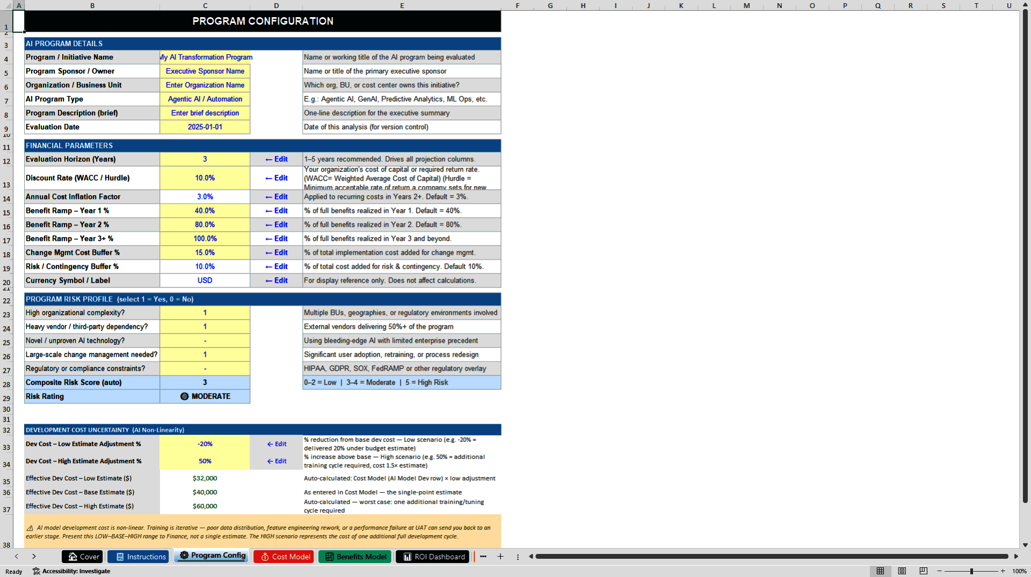Click tab bar vertical dots handle
The width and height of the screenshot is (1031, 577).
(518, 557)
